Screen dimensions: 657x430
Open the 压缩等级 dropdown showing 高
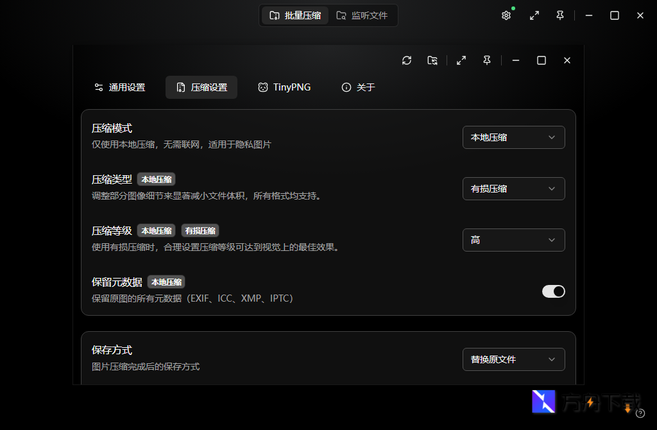[x=513, y=239]
